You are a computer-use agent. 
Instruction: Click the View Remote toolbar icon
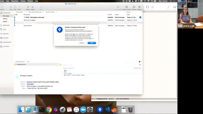(x=118, y=8)
